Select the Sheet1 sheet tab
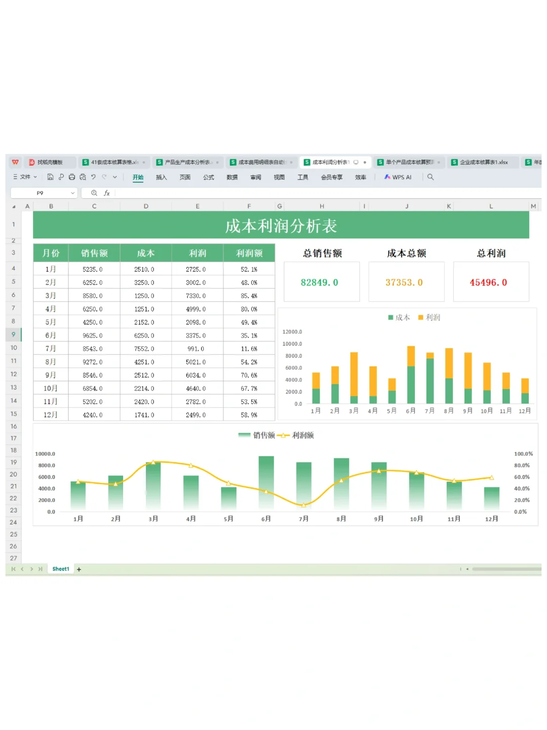Image resolution: width=547 pixels, height=730 pixels. pyautogui.click(x=60, y=569)
